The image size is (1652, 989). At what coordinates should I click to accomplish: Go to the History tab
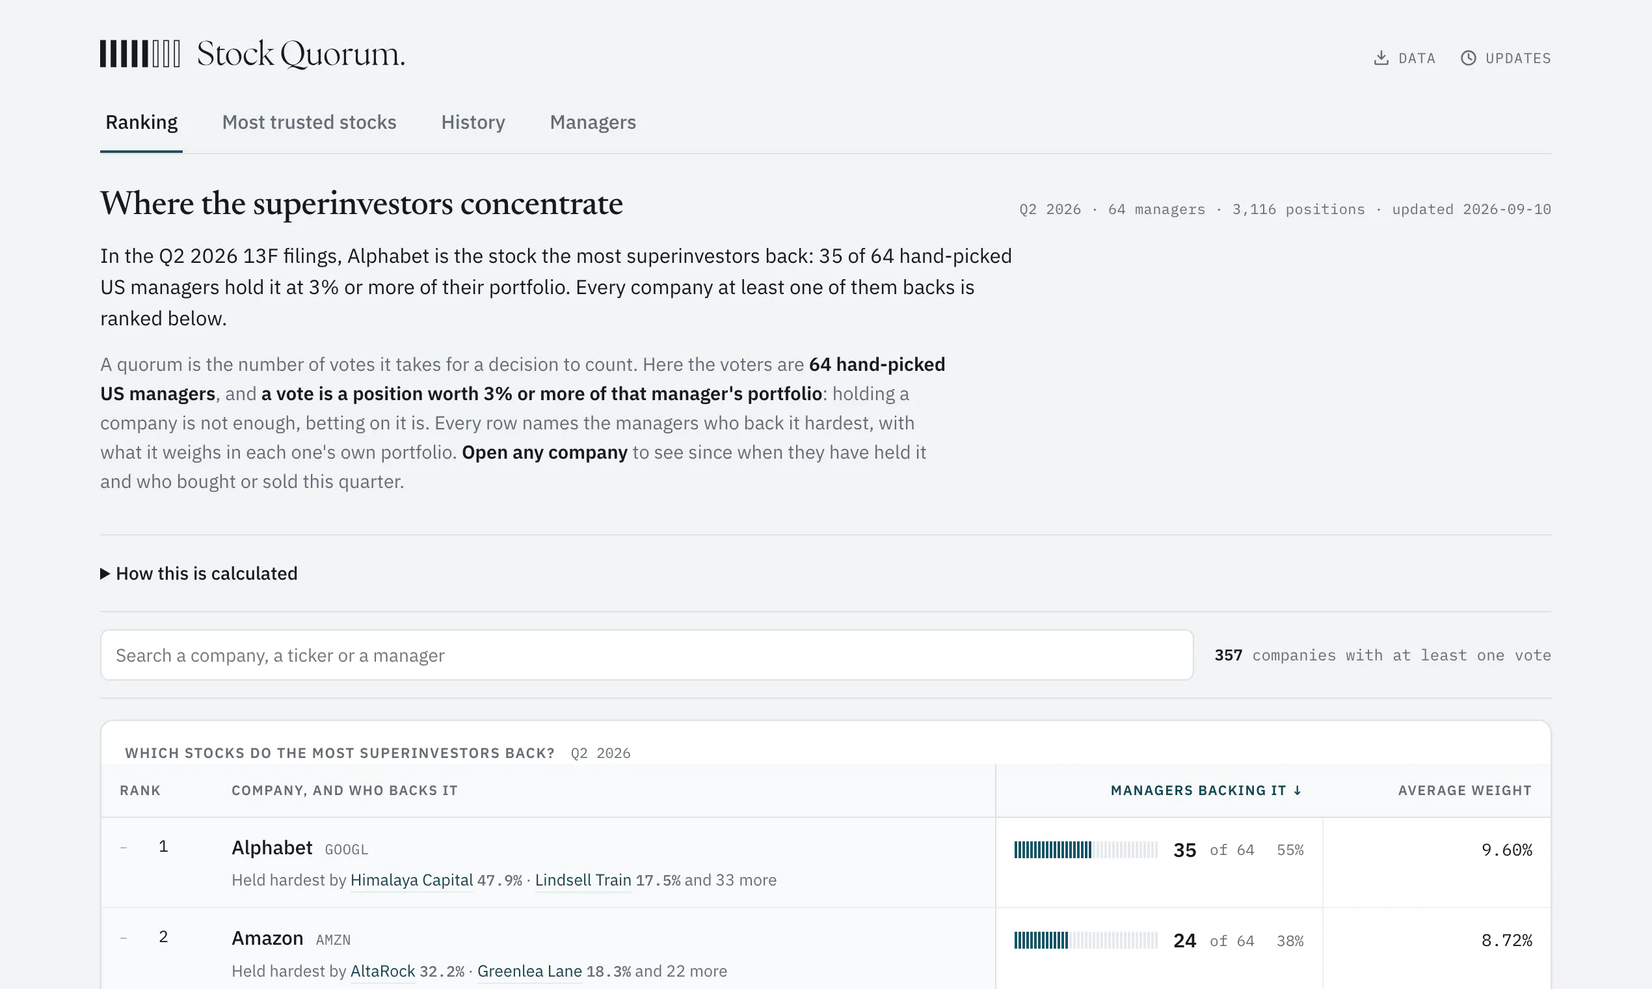(x=473, y=122)
